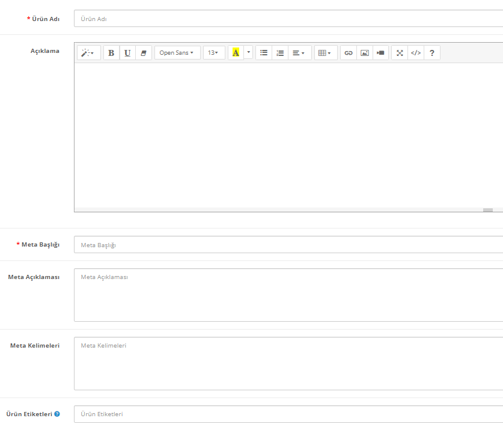The height and width of the screenshot is (433, 503).
Task: Open the paragraph alignment dropdown
Action: [300, 53]
